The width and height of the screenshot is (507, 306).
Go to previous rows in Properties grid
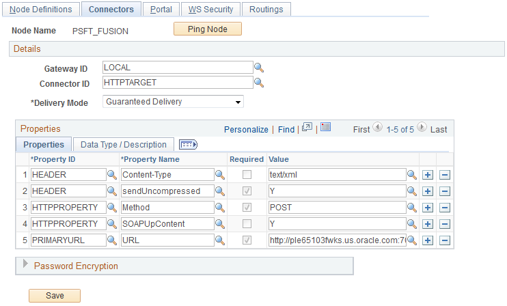[x=377, y=127]
